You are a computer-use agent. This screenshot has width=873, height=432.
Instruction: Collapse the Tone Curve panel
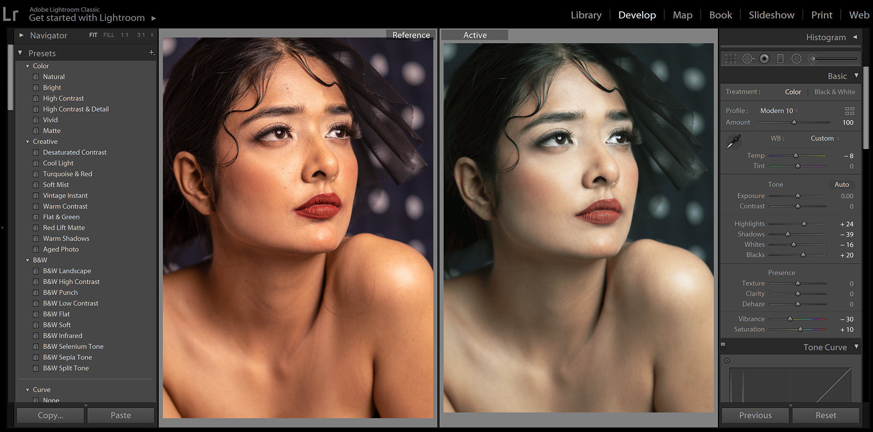click(857, 347)
